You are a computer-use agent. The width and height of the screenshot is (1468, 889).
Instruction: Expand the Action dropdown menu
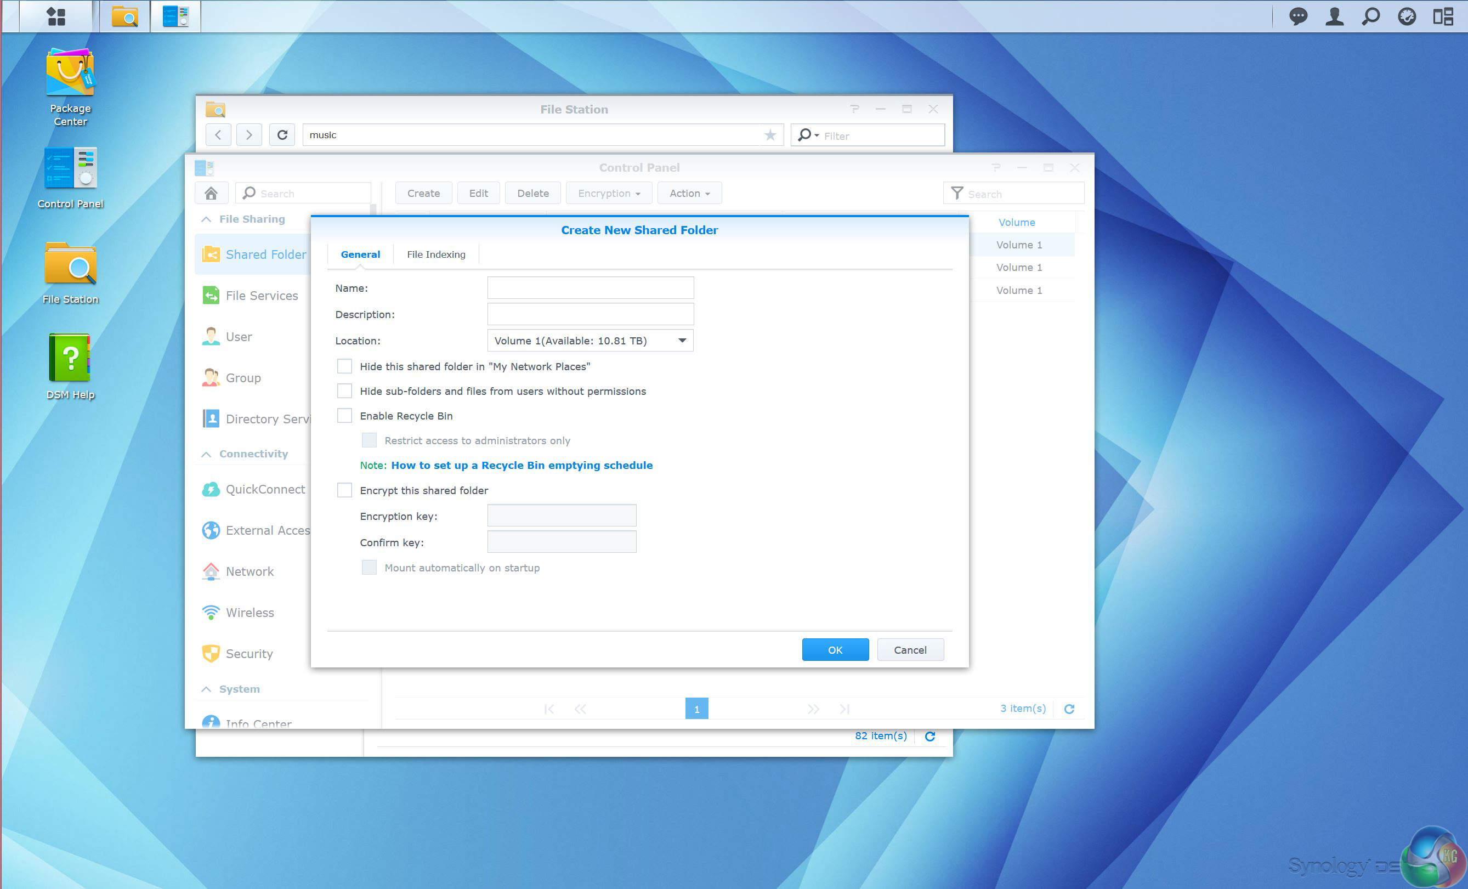coord(689,193)
